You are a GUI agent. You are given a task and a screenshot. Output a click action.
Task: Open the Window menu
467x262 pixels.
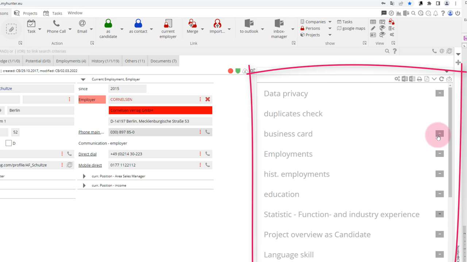pyautogui.click(x=75, y=13)
